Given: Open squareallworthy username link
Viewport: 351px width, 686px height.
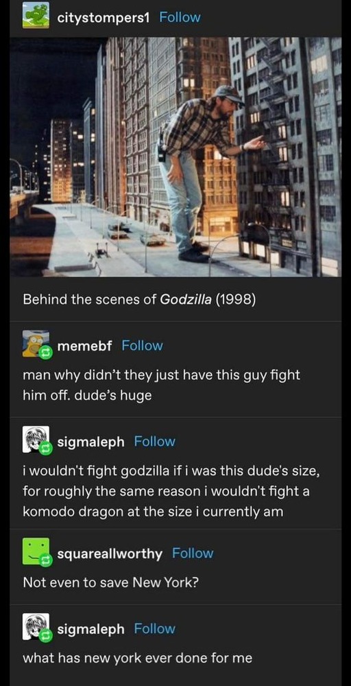Looking at the screenshot, I should 110,554.
